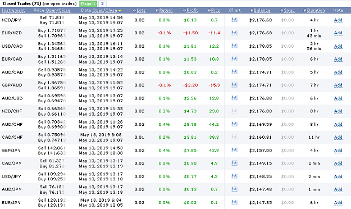Click the Pips column info icon
The image size is (351, 209).
pos(209,10)
